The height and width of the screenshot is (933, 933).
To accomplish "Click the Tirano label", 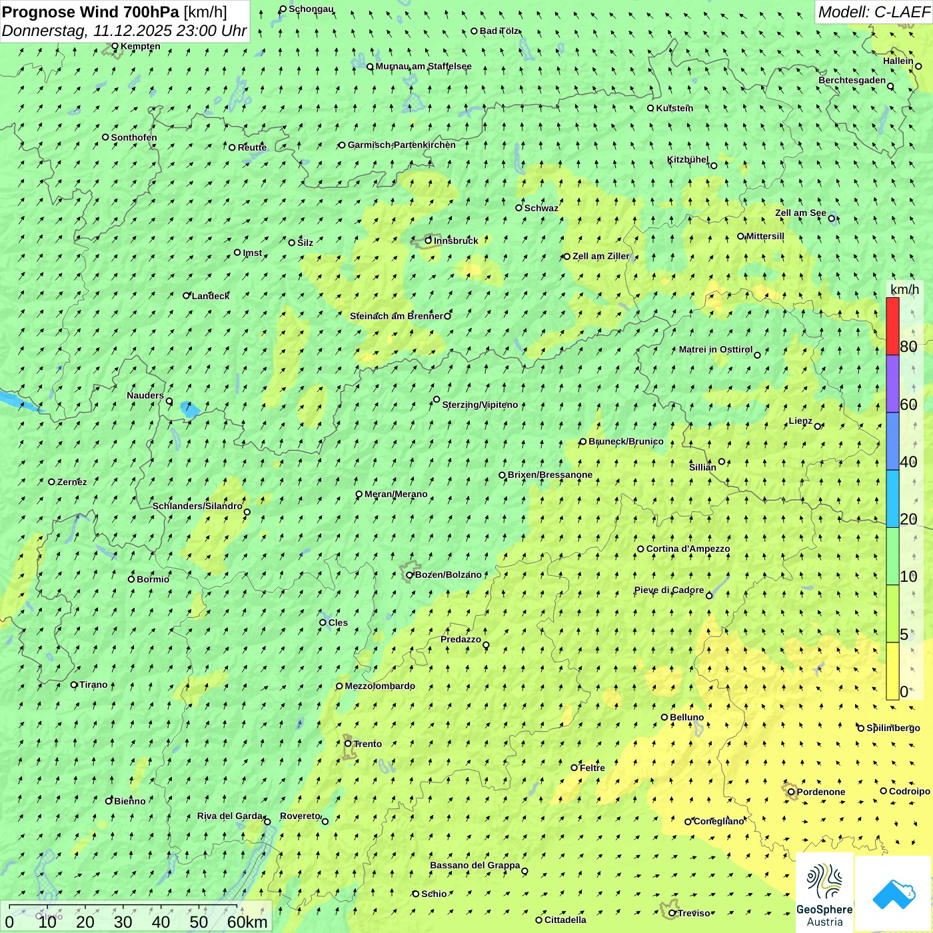I will [93, 684].
